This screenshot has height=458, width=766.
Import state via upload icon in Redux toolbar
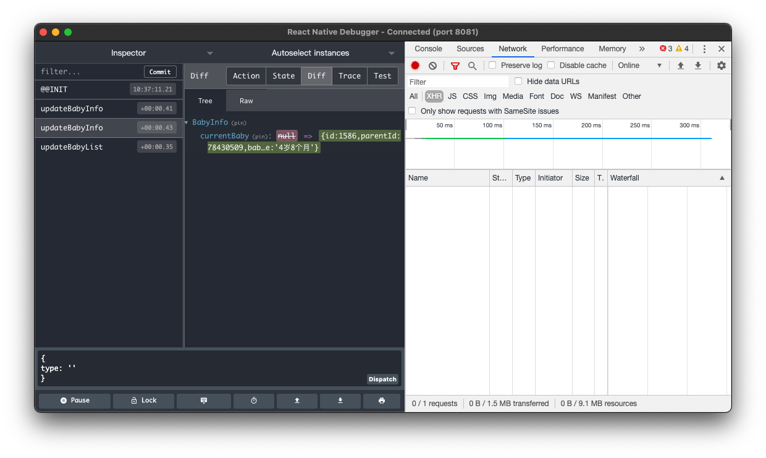tap(297, 401)
